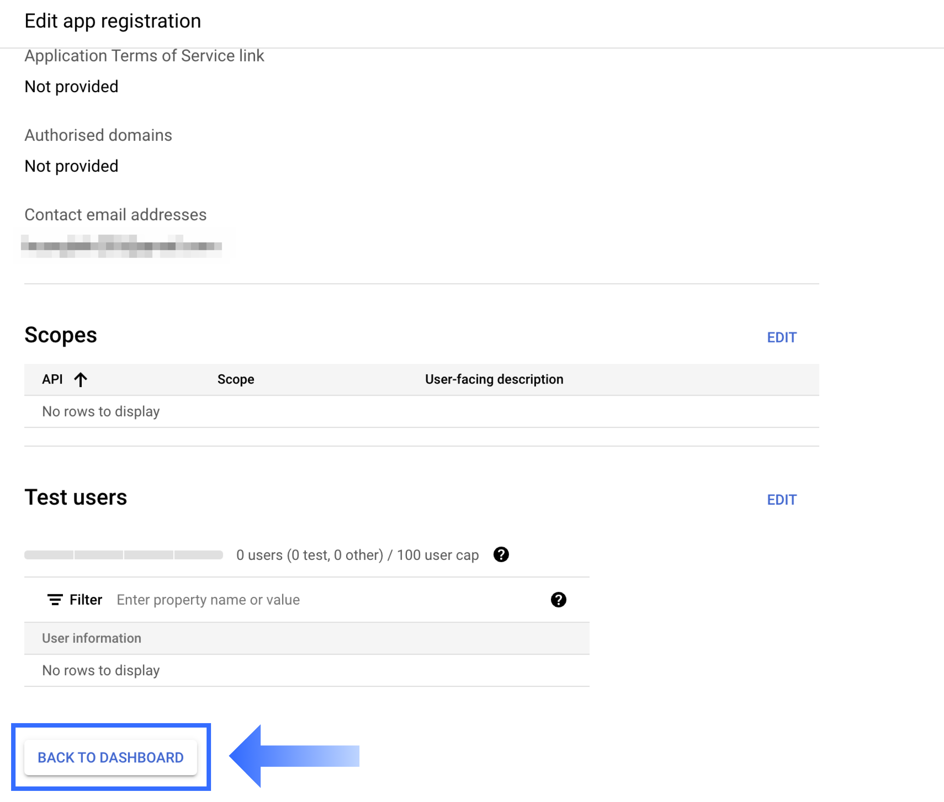Click the Filter label text

click(x=86, y=600)
